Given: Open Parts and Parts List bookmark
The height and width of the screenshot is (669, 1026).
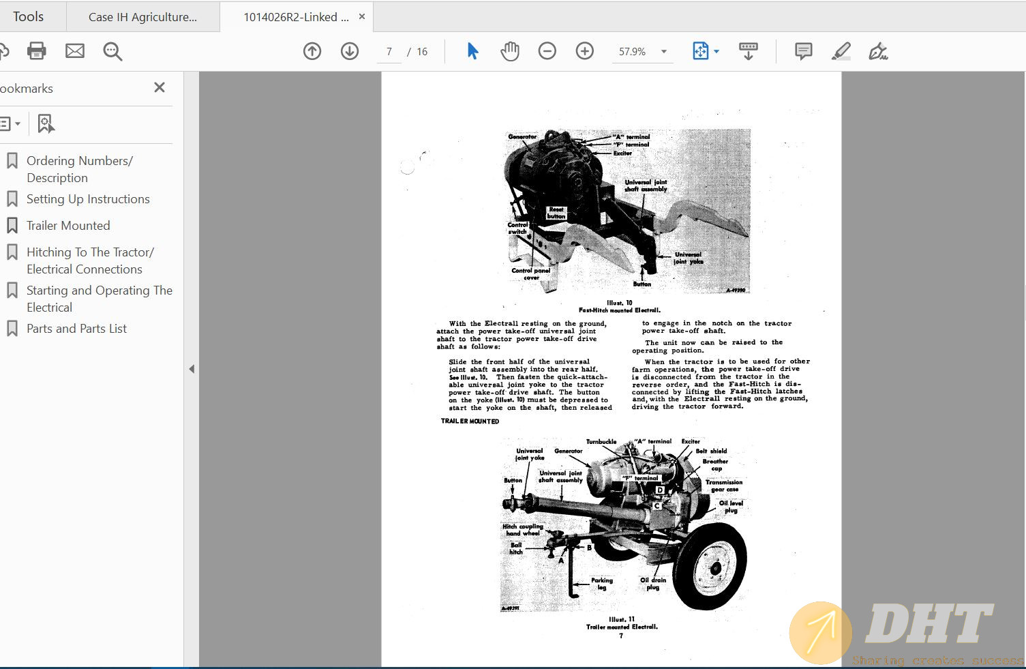Looking at the screenshot, I should [76, 329].
